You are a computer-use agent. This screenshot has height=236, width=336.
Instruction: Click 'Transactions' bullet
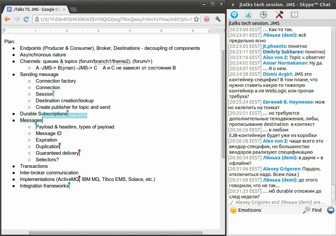coord(34,166)
